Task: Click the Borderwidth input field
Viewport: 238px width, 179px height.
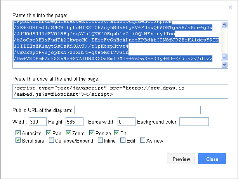Action: coord(127,122)
